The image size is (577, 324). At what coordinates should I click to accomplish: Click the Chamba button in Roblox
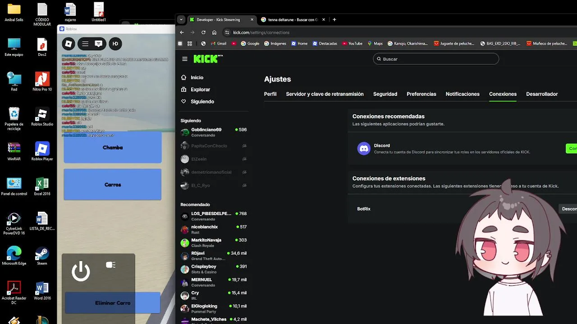[113, 147]
